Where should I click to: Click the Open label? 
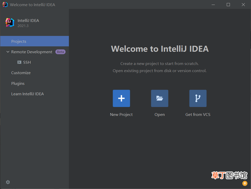point(160,115)
